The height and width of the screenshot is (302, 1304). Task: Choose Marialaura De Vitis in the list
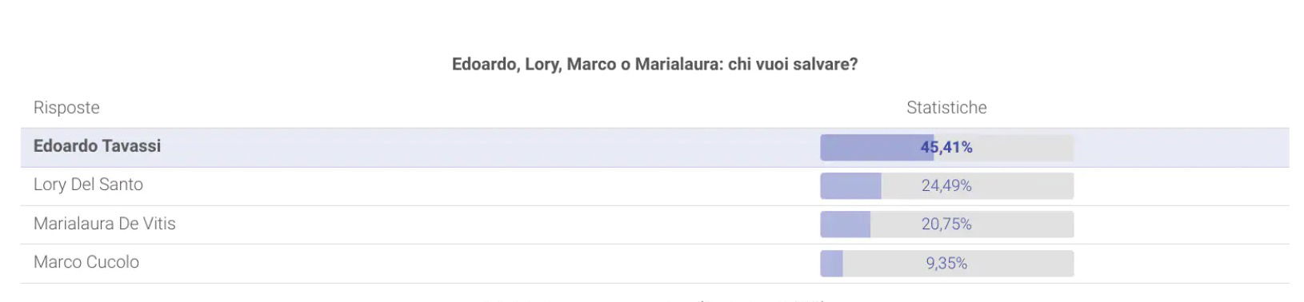(105, 224)
